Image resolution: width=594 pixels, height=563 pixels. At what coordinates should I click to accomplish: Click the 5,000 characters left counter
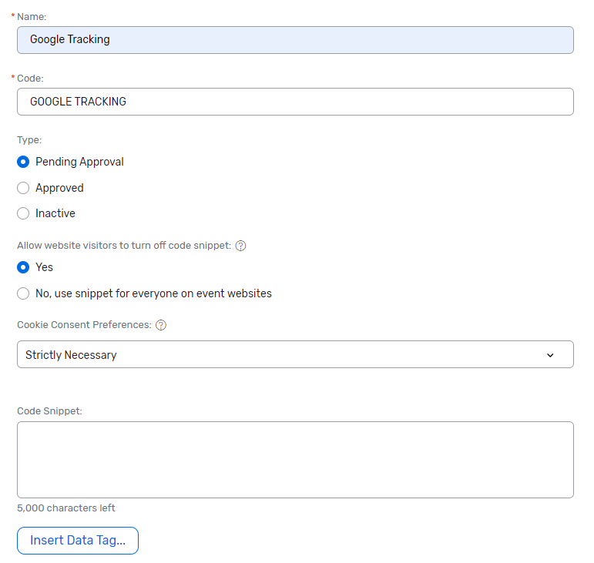point(66,508)
